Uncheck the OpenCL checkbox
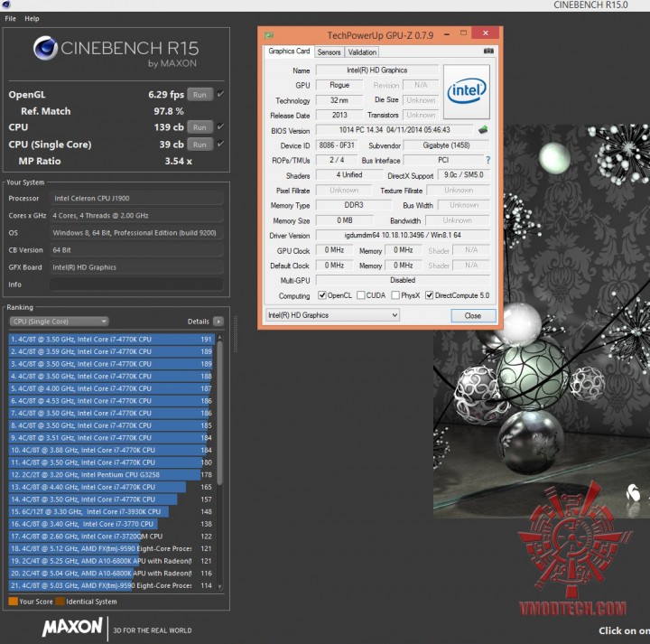650x644 pixels. click(x=322, y=295)
